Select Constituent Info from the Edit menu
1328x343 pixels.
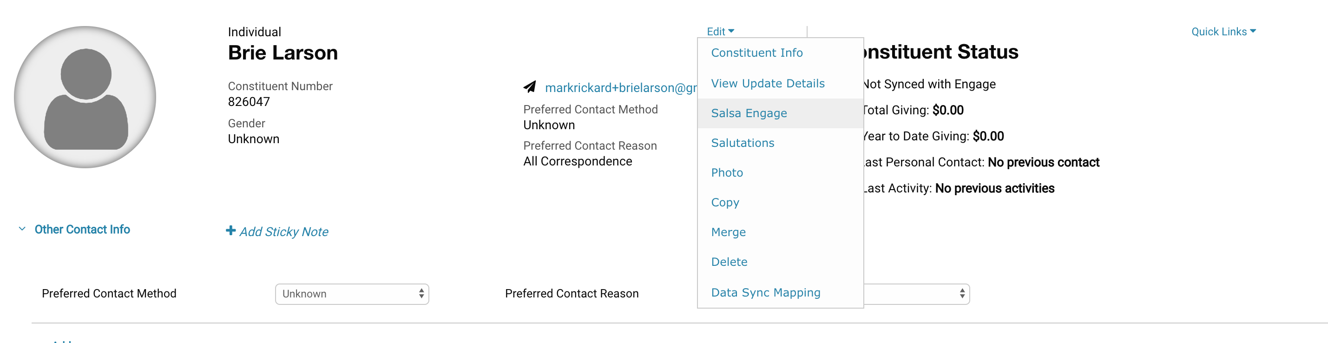tap(756, 53)
